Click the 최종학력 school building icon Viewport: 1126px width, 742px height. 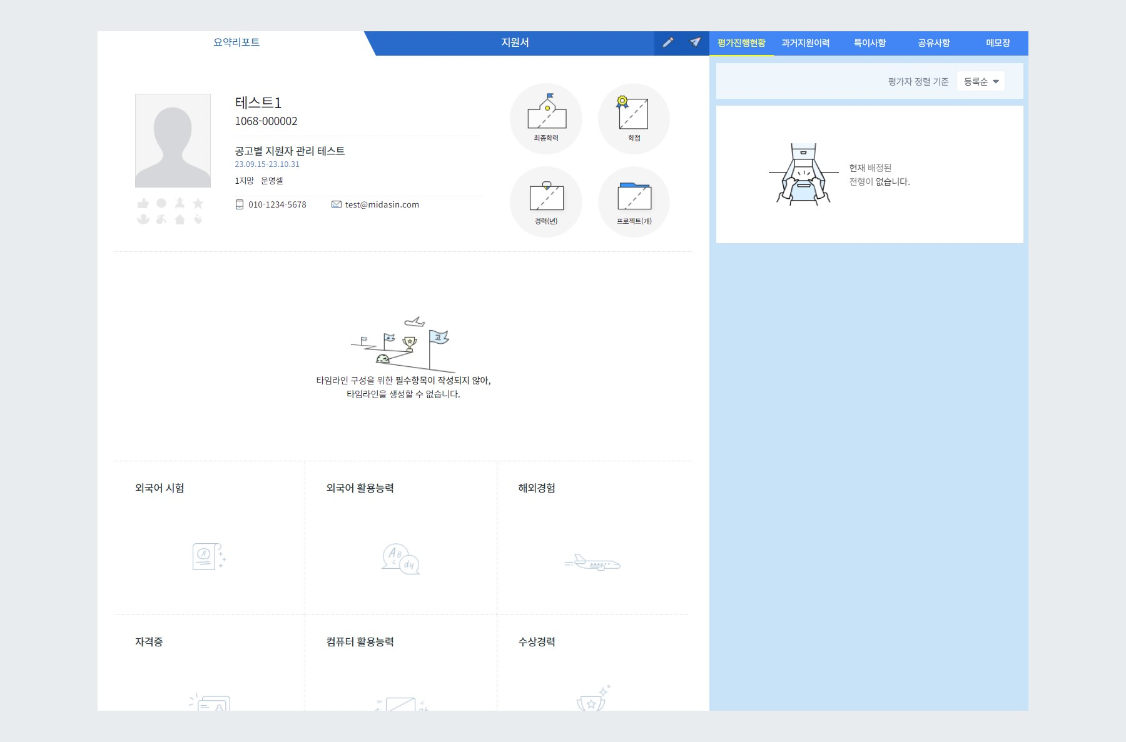tap(546, 111)
